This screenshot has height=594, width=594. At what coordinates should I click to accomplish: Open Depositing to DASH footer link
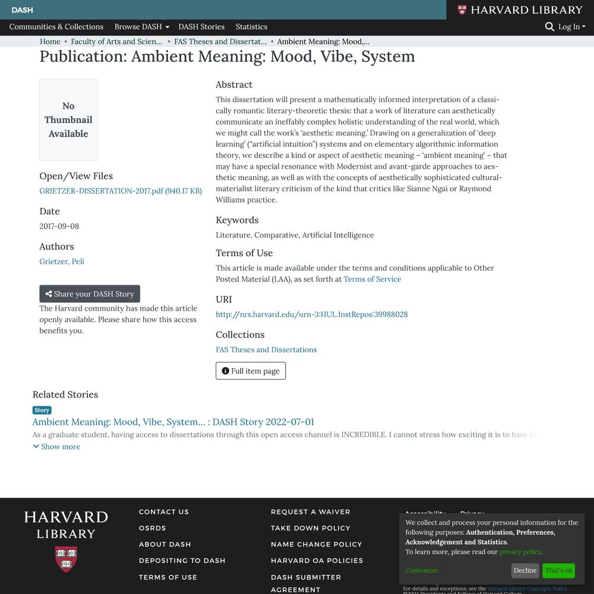tap(182, 561)
